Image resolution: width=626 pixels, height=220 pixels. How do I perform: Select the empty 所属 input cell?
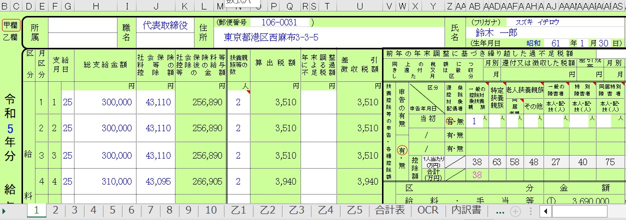[x=83, y=25]
